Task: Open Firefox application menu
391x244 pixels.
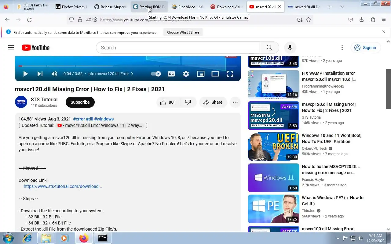Action: 384,20
